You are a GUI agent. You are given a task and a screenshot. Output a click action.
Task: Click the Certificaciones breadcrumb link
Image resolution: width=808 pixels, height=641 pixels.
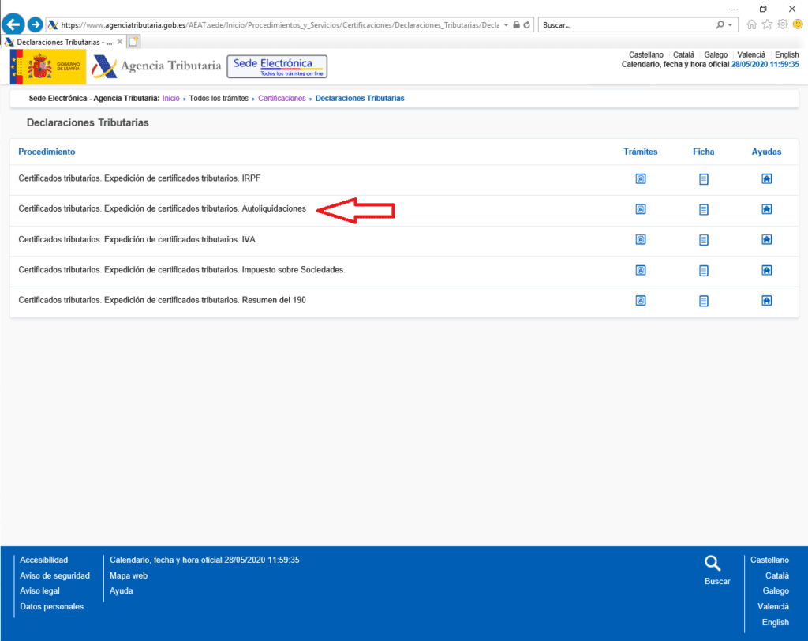point(282,99)
